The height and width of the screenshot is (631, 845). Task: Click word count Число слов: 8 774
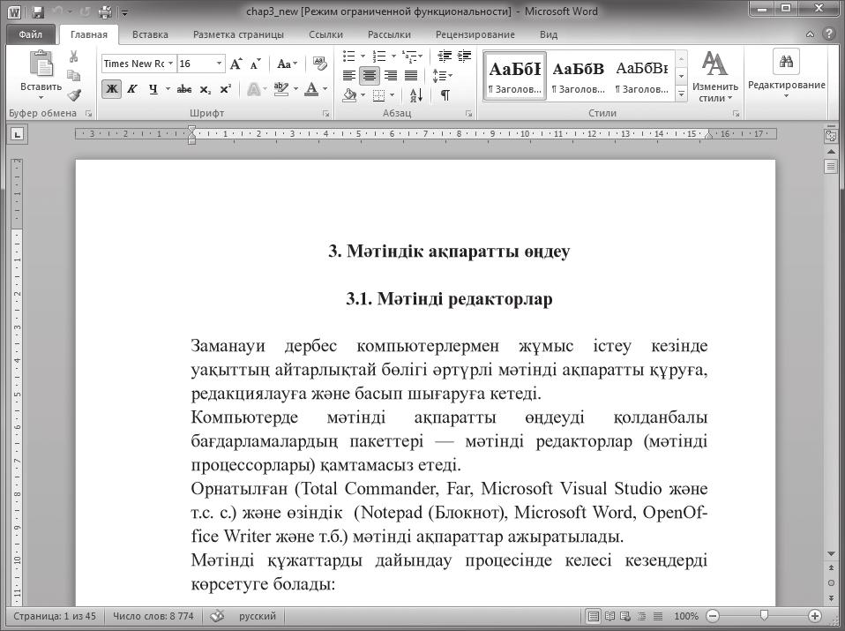pyautogui.click(x=153, y=616)
